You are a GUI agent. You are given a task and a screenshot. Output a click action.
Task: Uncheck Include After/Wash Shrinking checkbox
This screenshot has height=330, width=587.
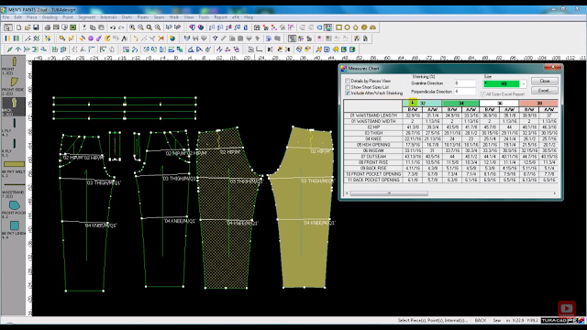[348, 93]
